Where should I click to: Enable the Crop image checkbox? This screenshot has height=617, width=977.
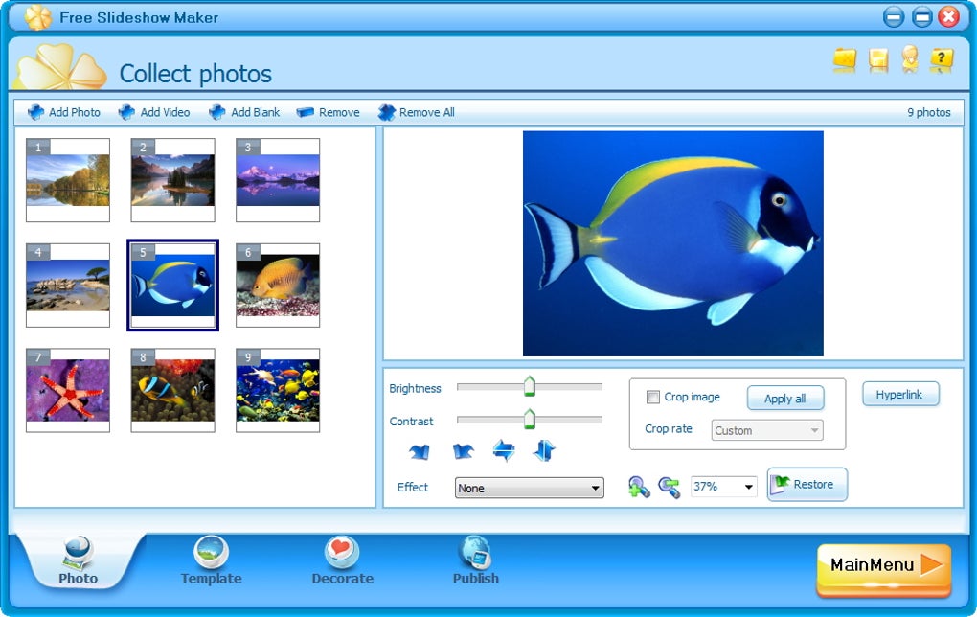point(653,397)
